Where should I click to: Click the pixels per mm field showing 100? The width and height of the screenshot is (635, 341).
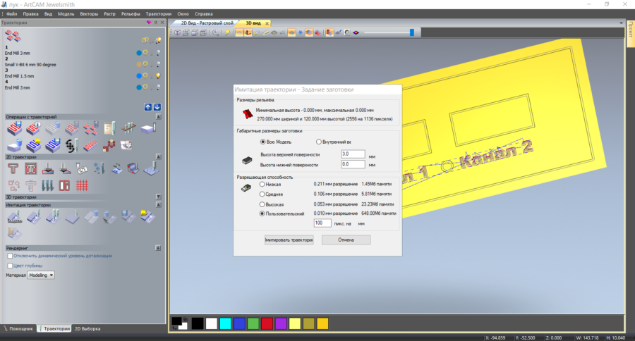click(x=322, y=223)
